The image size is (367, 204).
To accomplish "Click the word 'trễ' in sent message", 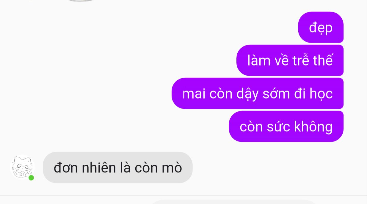I will tap(301, 60).
